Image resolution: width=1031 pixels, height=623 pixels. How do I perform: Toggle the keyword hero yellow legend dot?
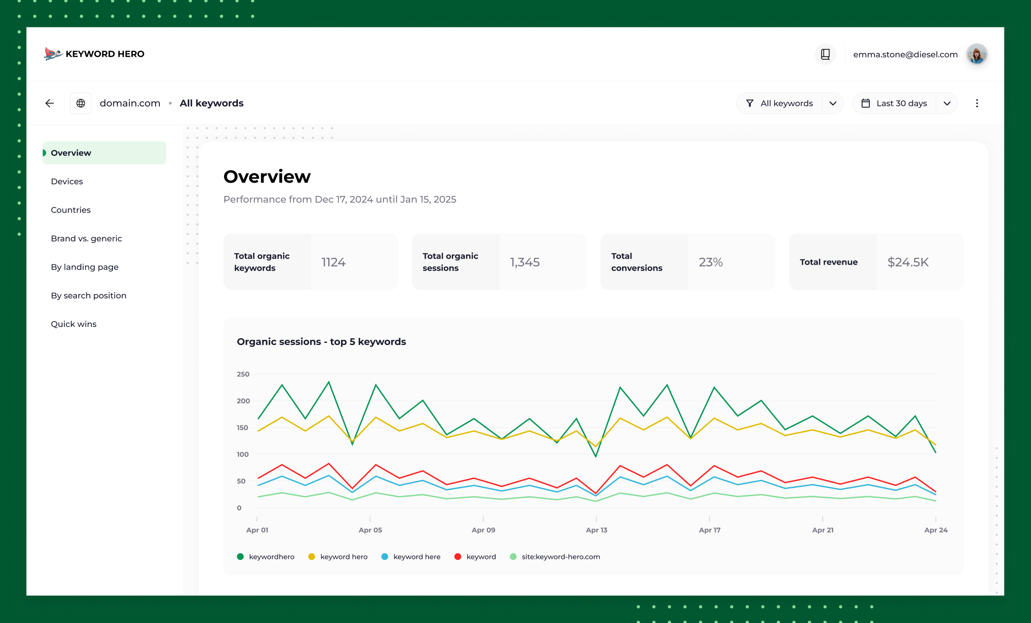(312, 557)
